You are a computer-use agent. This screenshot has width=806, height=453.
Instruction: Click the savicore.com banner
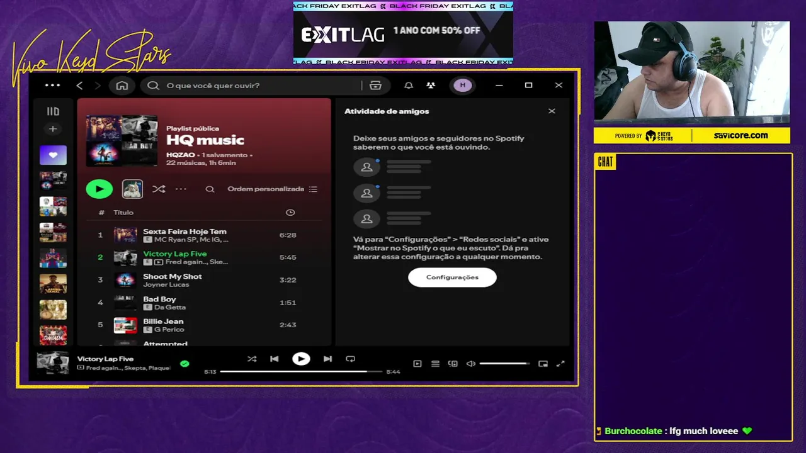tap(741, 135)
